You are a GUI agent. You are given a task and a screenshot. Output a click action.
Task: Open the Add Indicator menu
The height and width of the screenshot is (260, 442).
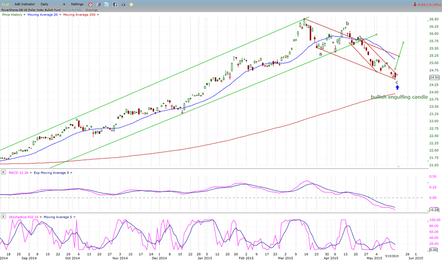click(x=25, y=4)
